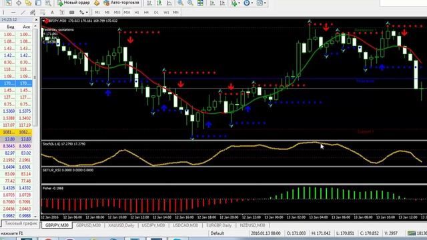Screen dimensions: 427x240
Task: Select the Fibonacci retracement tool
Action: tap(43, 12)
